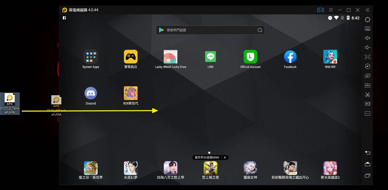Launch the 雷電商店 store app
The width and height of the screenshot is (388, 190).
pyautogui.click(x=130, y=57)
